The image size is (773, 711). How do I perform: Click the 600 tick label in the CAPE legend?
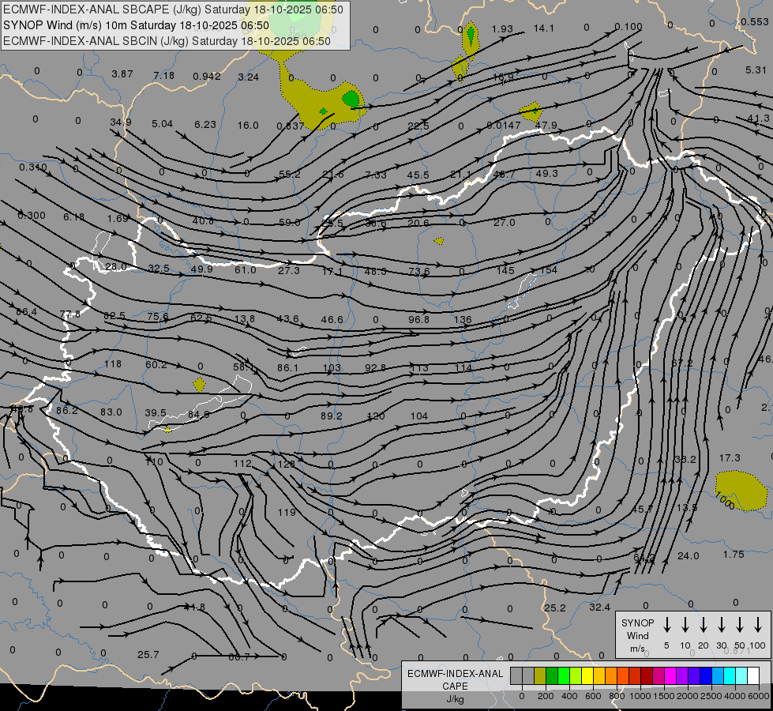(x=593, y=696)
